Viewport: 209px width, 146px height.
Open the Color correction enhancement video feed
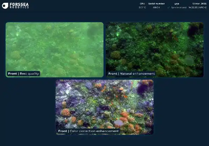point(104,107)
